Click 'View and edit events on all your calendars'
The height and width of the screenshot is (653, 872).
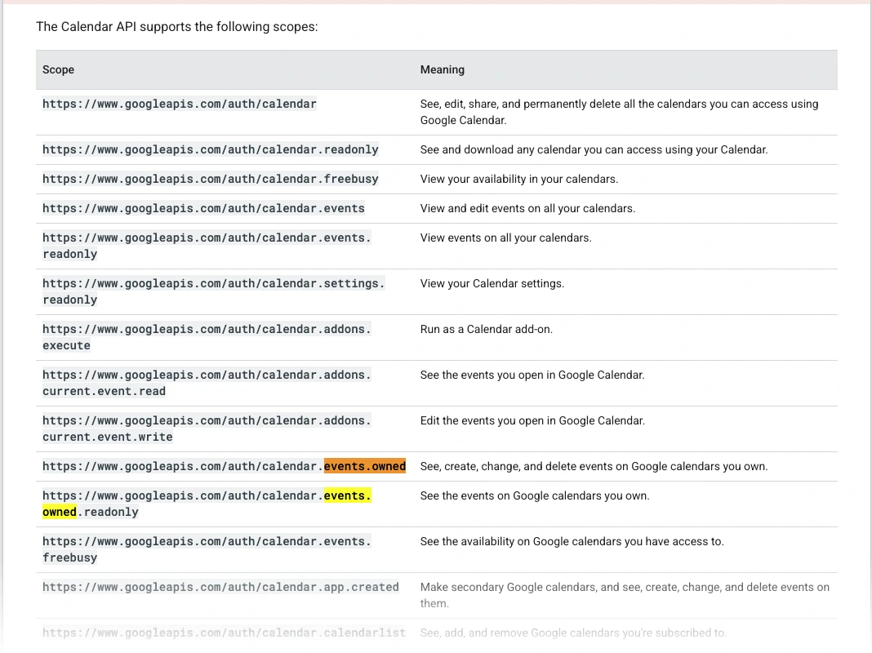tap(527, 209)
